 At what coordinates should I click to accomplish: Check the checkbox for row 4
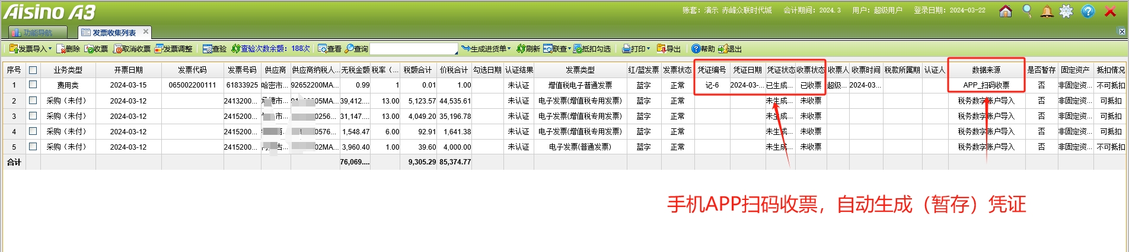(x=33, y=131)
